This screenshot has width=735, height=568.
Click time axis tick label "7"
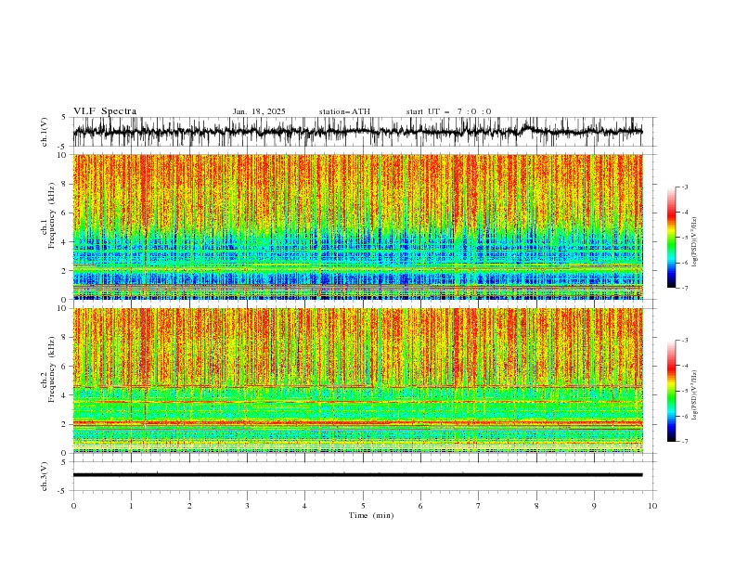tap(479, 506)
